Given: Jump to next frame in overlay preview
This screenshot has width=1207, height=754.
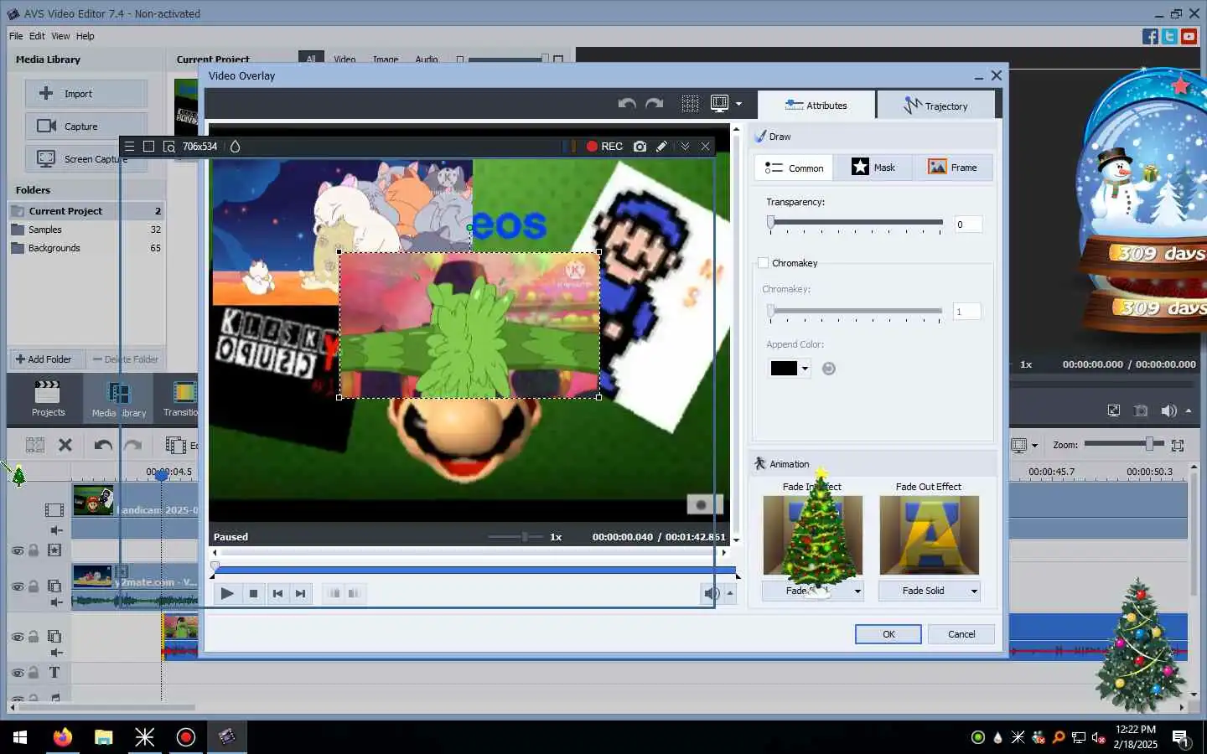Looking at the screenshot, I should 300,593.
